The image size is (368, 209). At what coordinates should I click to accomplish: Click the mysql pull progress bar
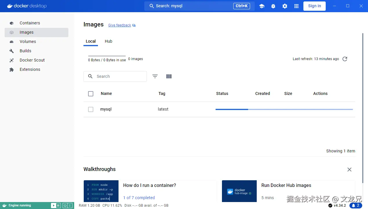pyautogui.click(x=284, y=109)
